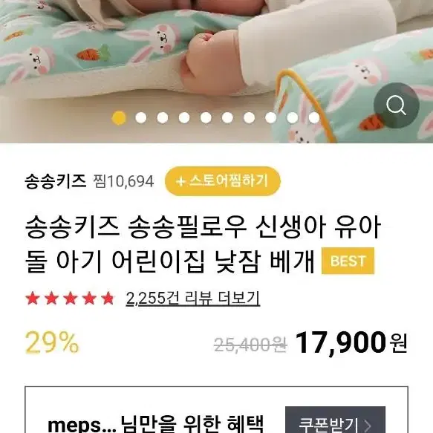Select the third carousel dot

[163, 118]
